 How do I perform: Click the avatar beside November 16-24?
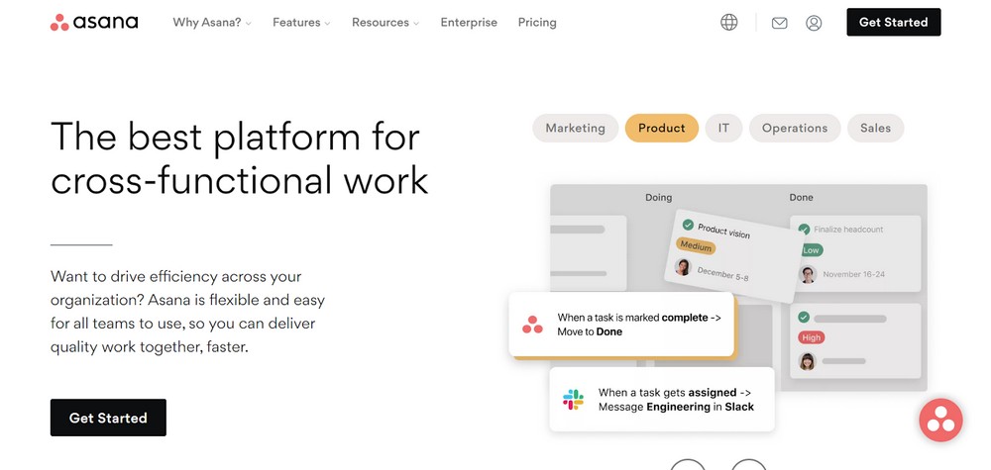(x=807, y=274)
